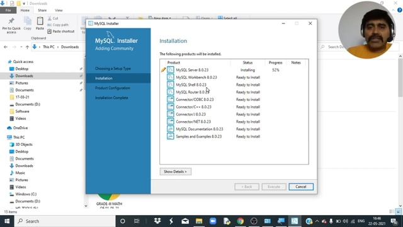Select the Installation step in sidebar

click(x=118, y=78)
